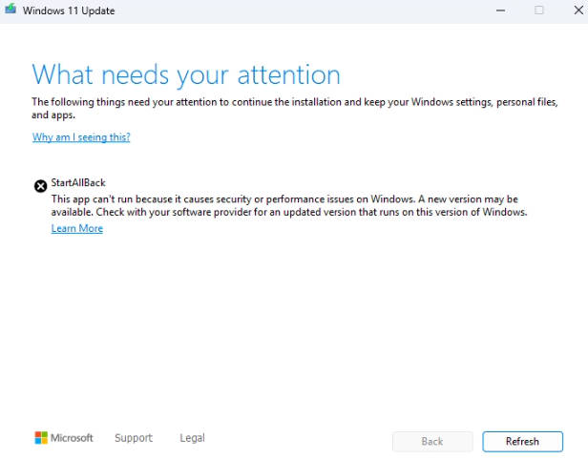Click the disabled maximize button
This screenshot has width=588, height=459.
pyautogui.click(x=539, y=10)
